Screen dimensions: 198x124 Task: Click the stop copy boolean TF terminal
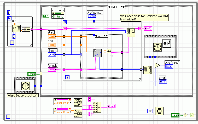pos(46,16)
